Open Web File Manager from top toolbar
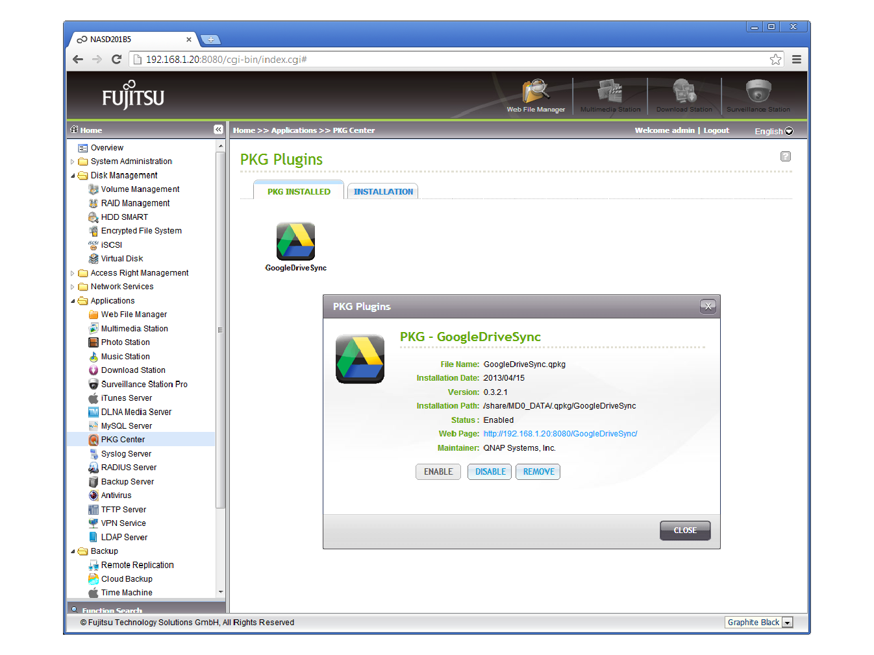 click(x=536, y=95)
